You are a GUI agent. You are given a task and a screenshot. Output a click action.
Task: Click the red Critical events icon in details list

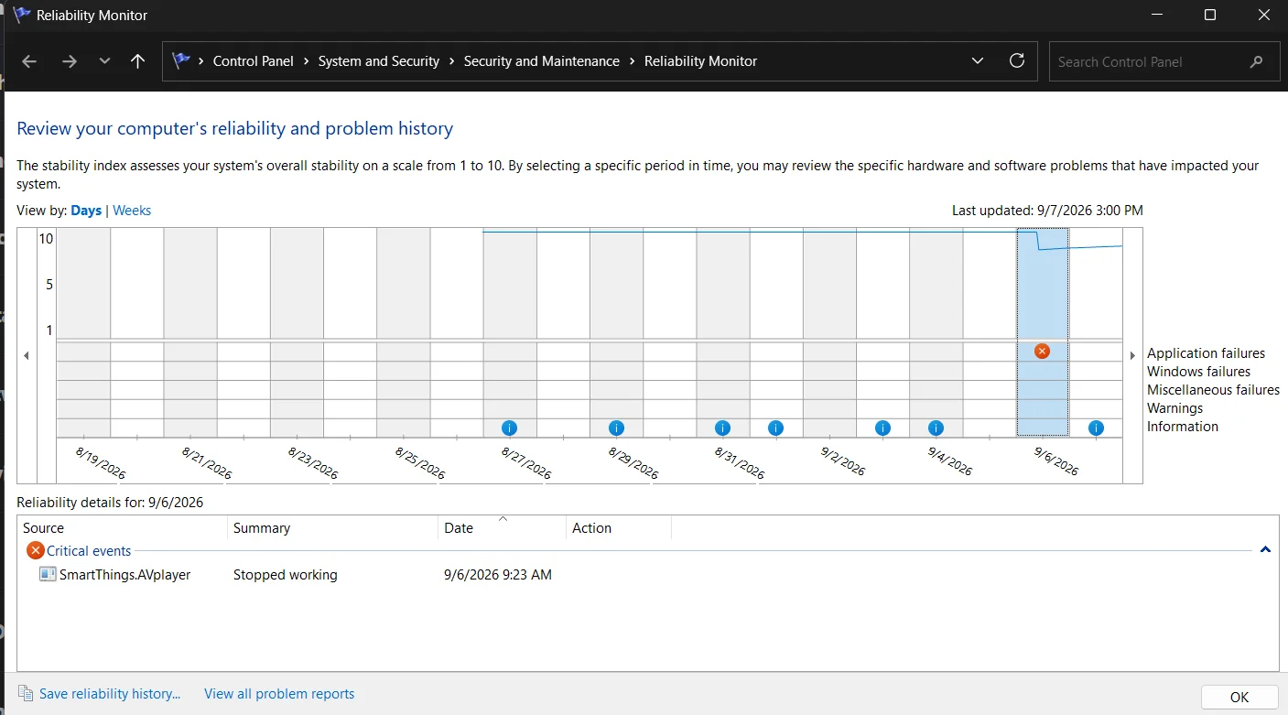tap(36, 550)
